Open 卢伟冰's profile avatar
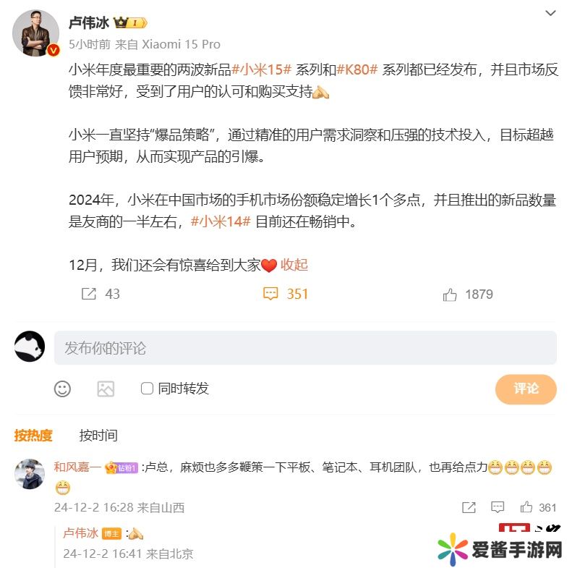 35,33
